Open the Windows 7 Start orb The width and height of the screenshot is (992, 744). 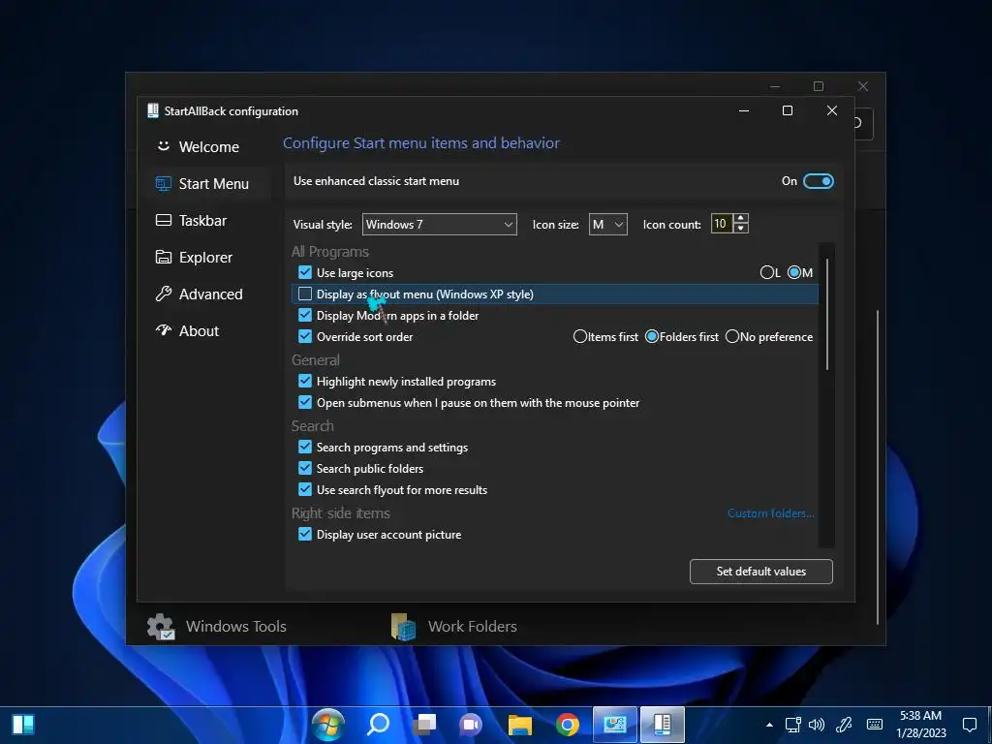[x=328, y=725]
